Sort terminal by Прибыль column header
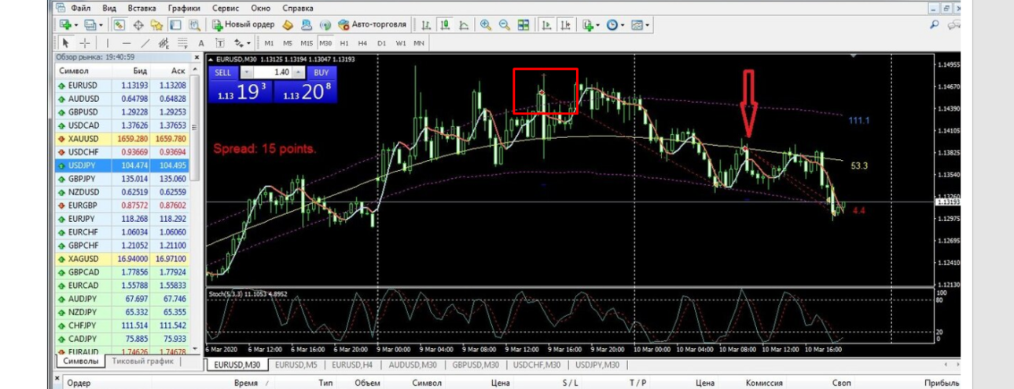1014x389 pixels. pos(941,383)
